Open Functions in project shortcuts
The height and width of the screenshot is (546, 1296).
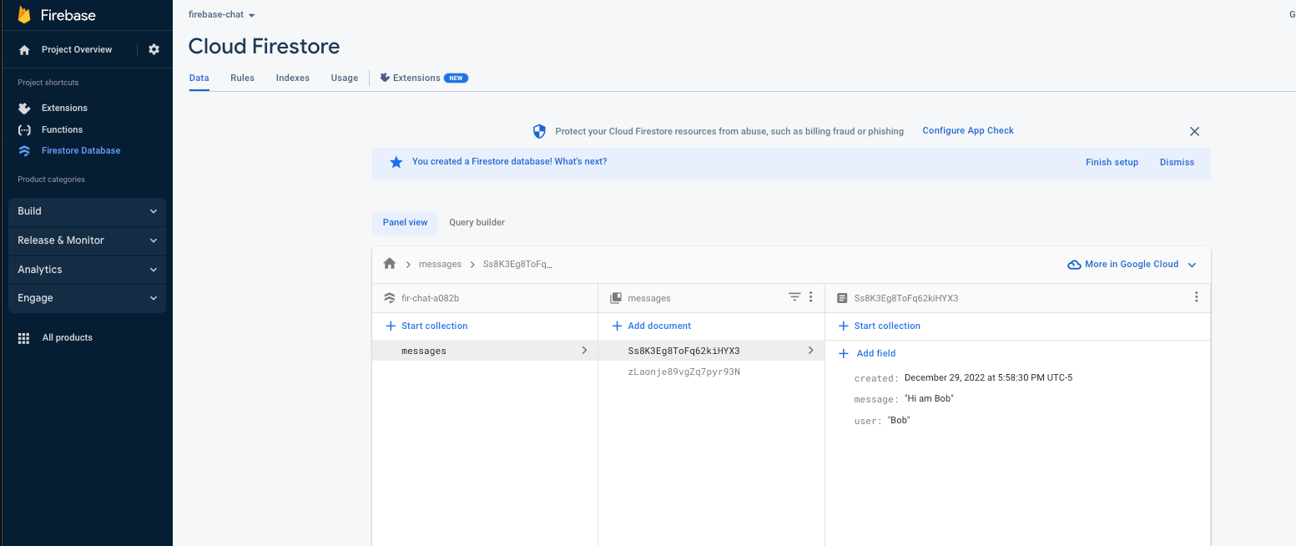[x=62, y=130]
